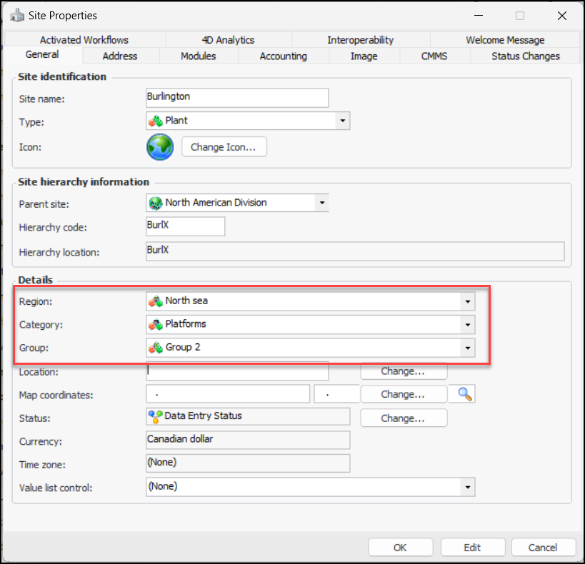Open the 4D Analytics tab
The width and height of the screenshot is (585, 564).
[228, 40]
